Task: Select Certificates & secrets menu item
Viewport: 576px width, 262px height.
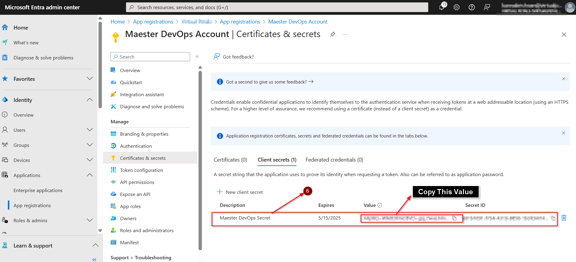Action: 150,158
